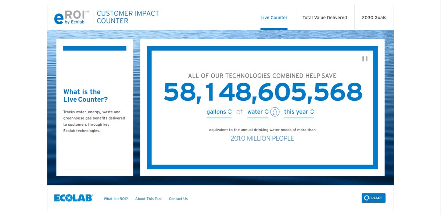Open the 2030 Goals tab
This screenshot has height=215, width=441.
point(374,17)
